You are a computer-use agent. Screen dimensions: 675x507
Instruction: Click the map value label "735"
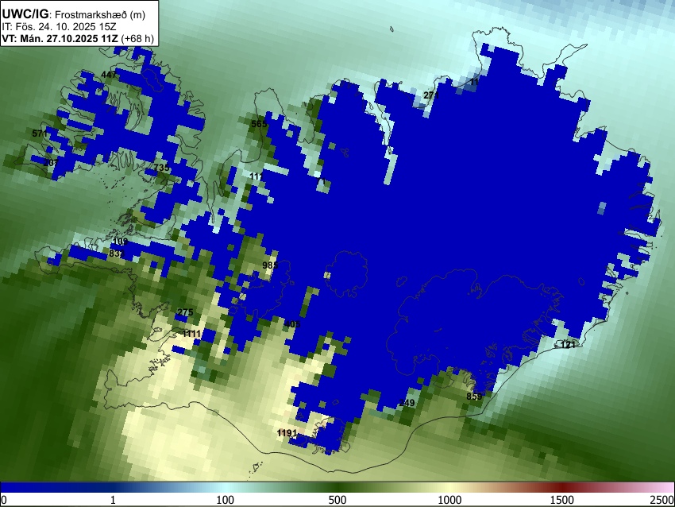pos(161,168)
